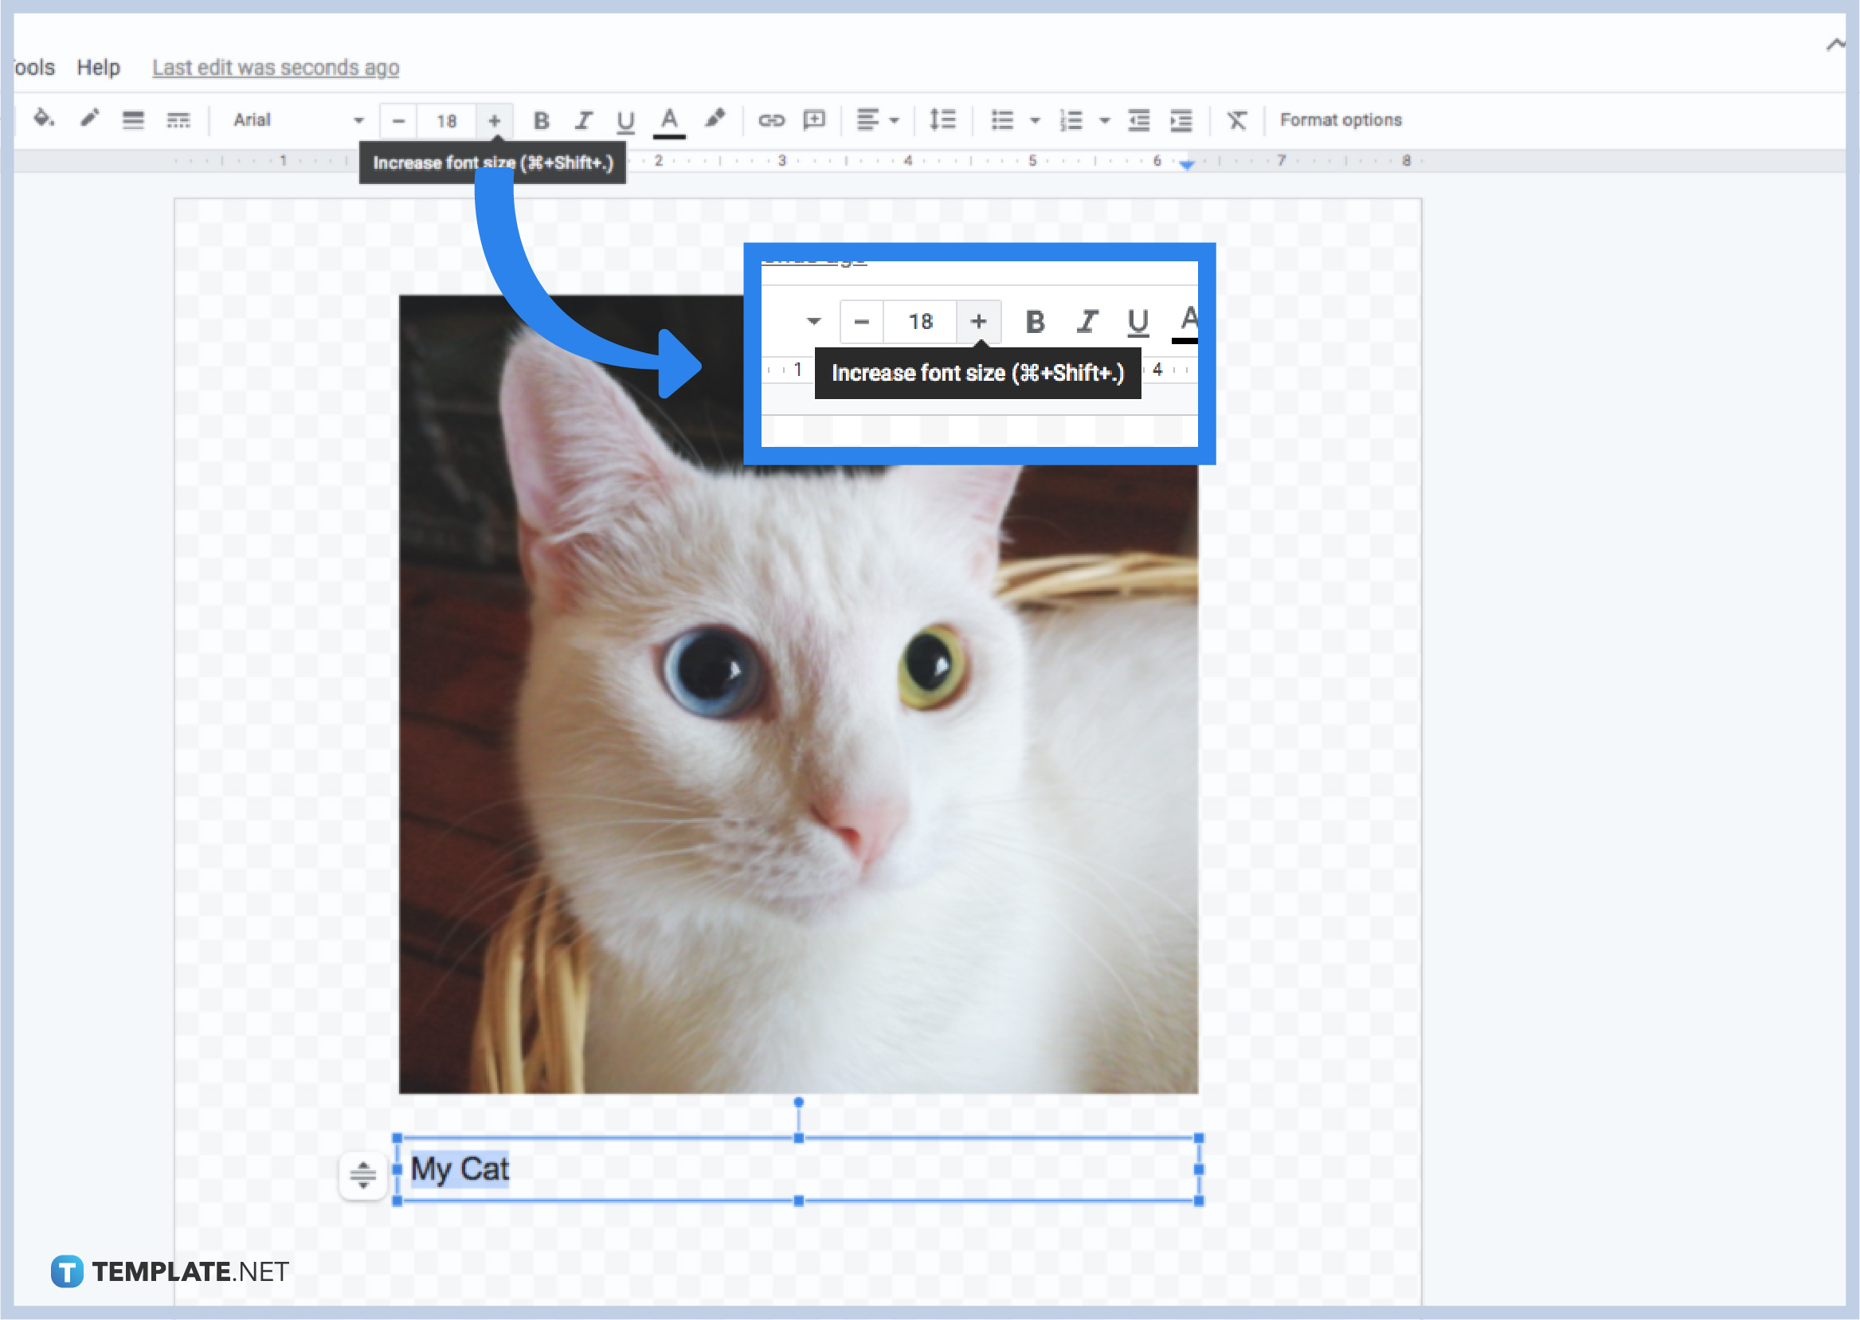Screen dimensions: 1860x1320
Task: Open version history via 'Last edit was seconds ago'
Action: (x=276, y=67)
